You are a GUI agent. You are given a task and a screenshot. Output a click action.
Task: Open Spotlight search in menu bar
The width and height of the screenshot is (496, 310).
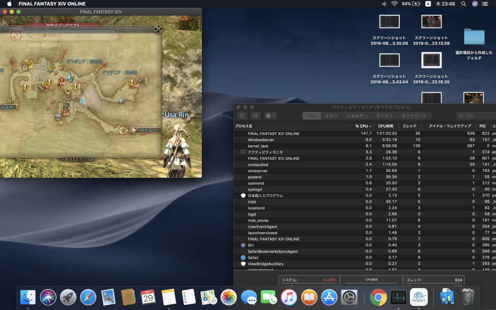(463, 4)
